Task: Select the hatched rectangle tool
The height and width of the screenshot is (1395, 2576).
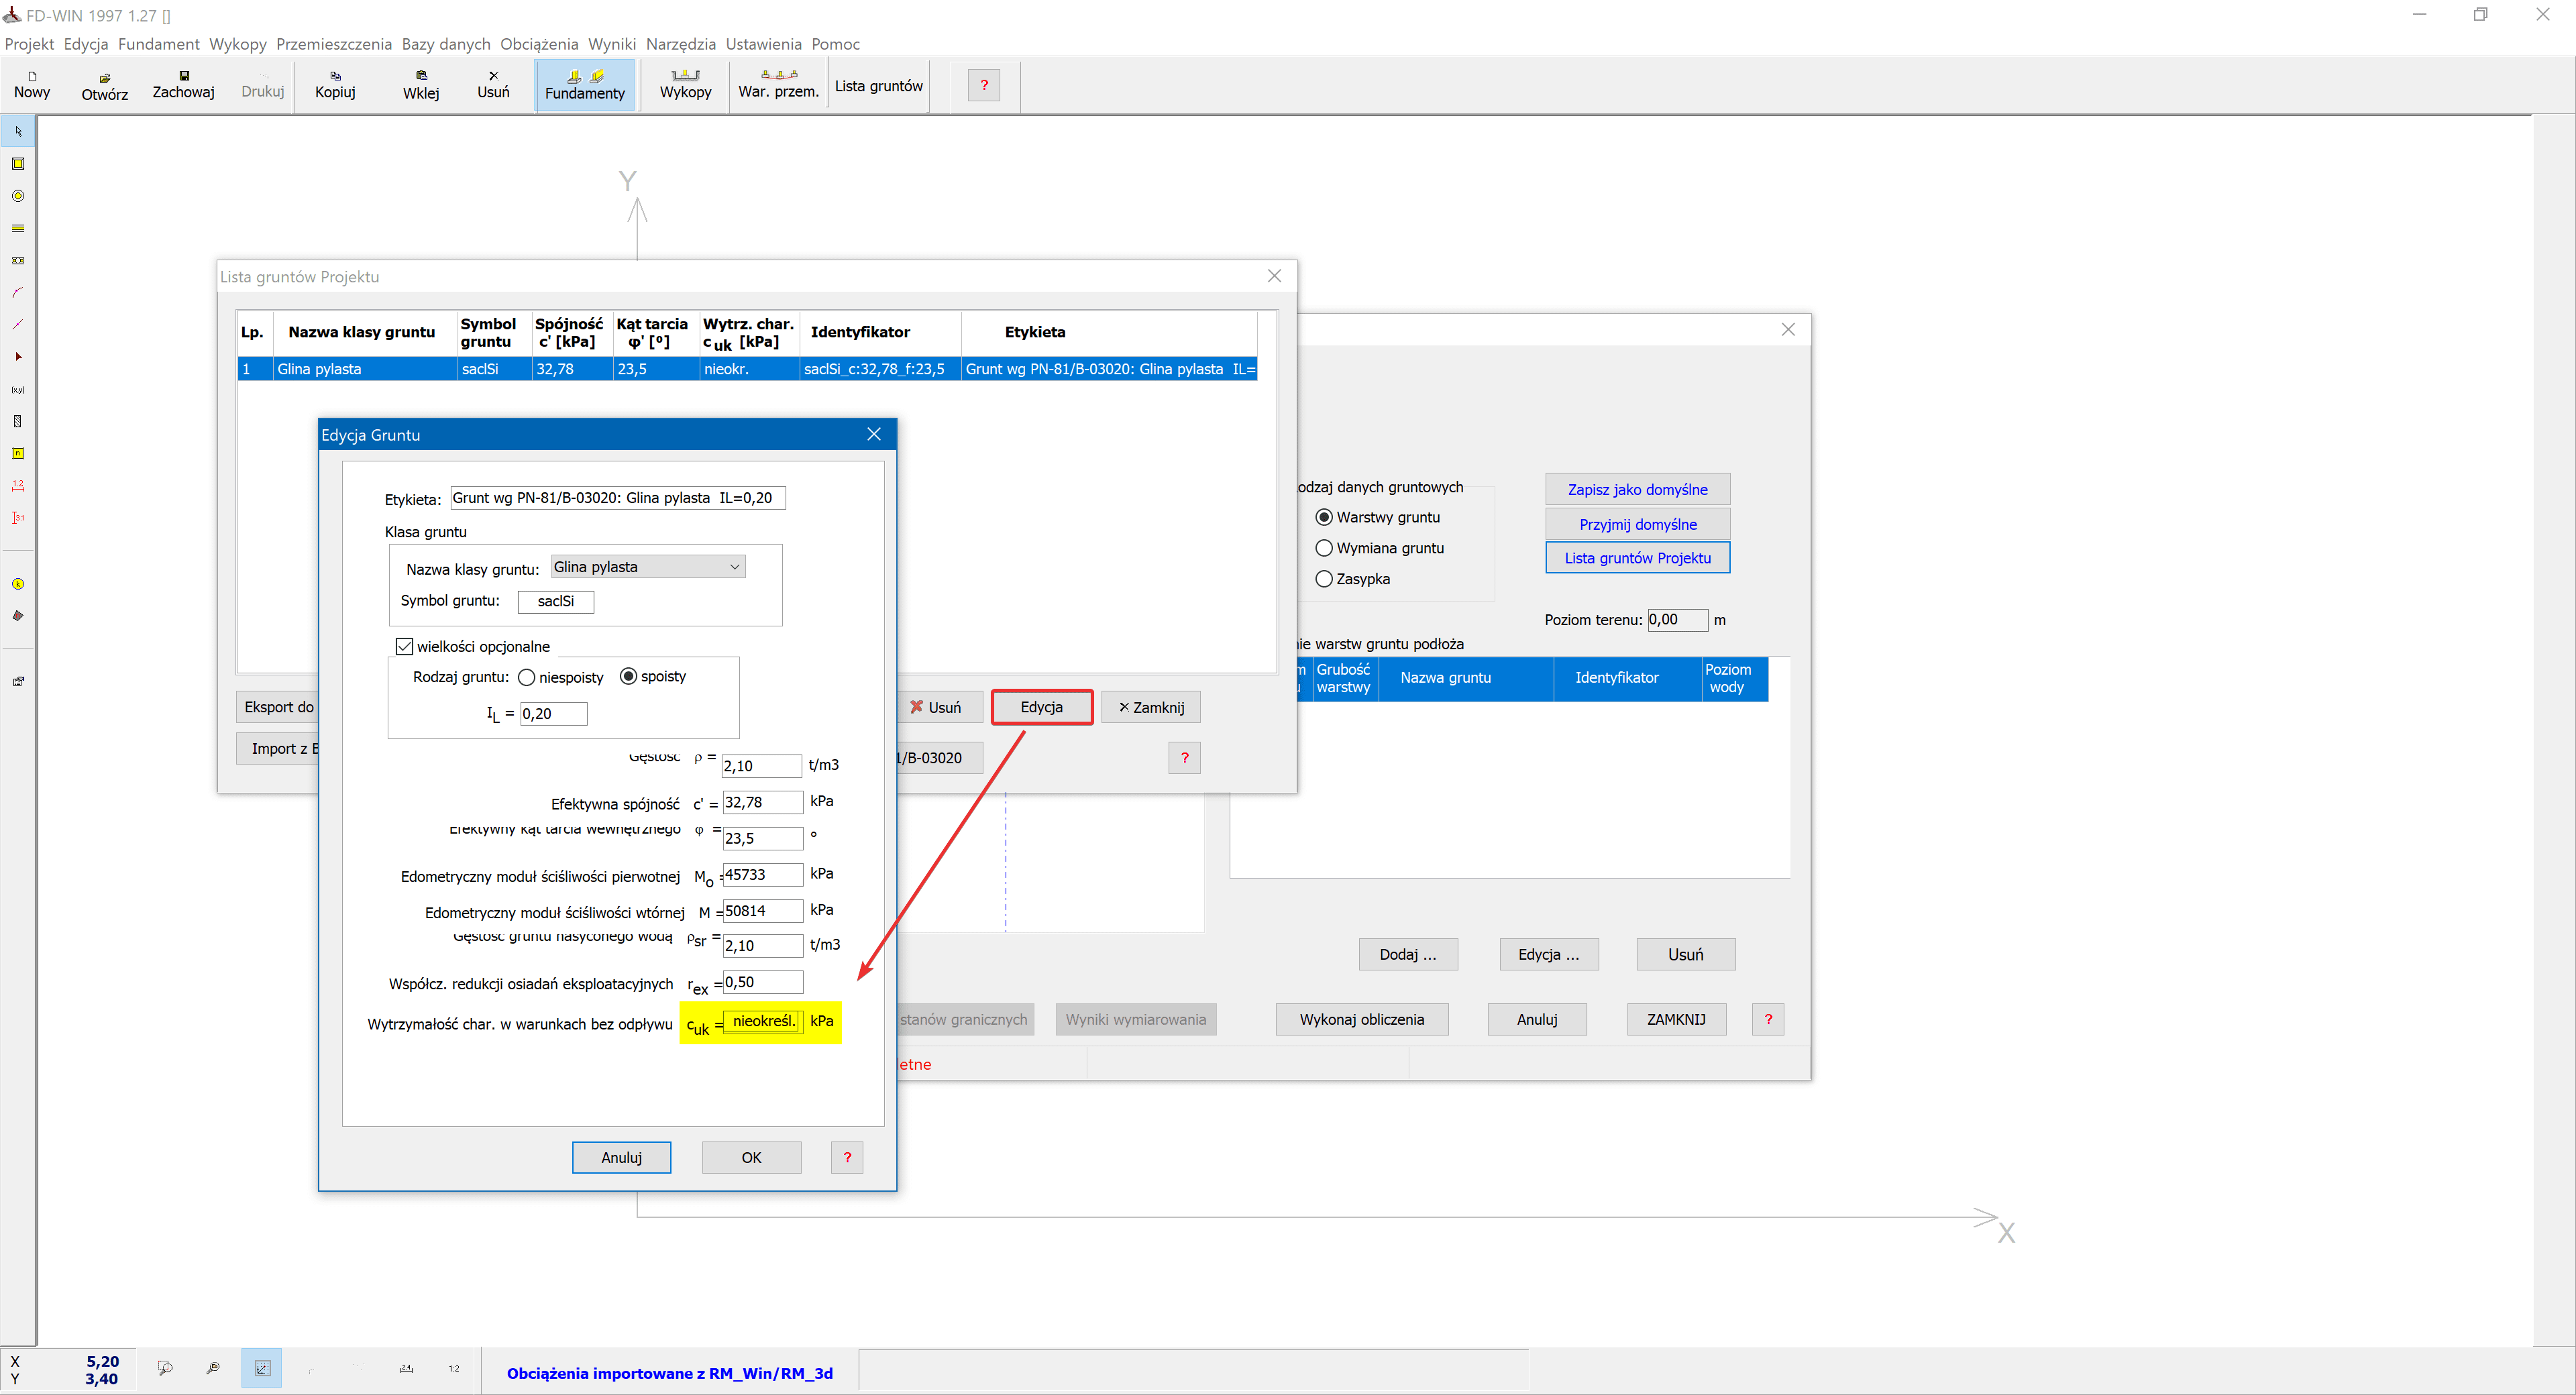Action: [x=18, y=421]
